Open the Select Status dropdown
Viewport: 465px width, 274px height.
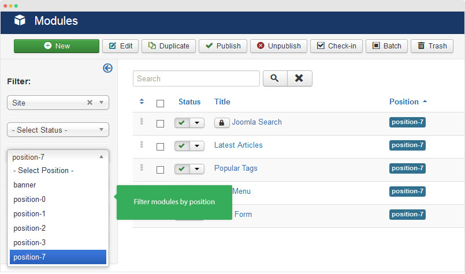(x=58, y=130)
